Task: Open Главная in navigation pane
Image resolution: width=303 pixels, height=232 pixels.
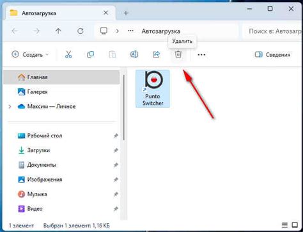Action: pos(62,77)
